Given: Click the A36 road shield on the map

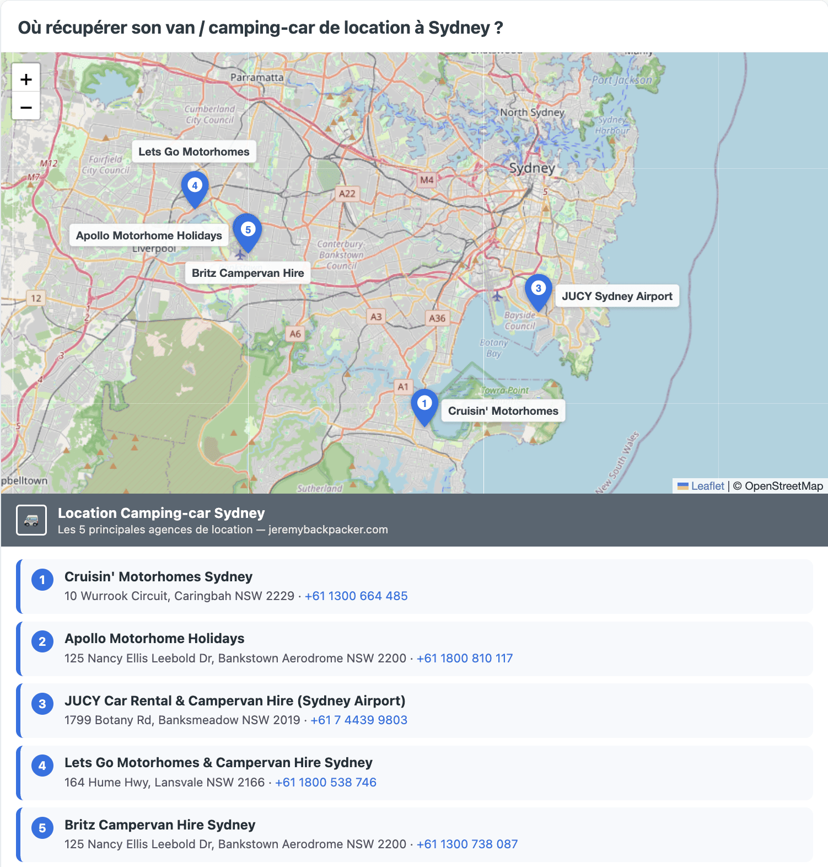Looking at the screenshot, I should (x=437, y=318).
